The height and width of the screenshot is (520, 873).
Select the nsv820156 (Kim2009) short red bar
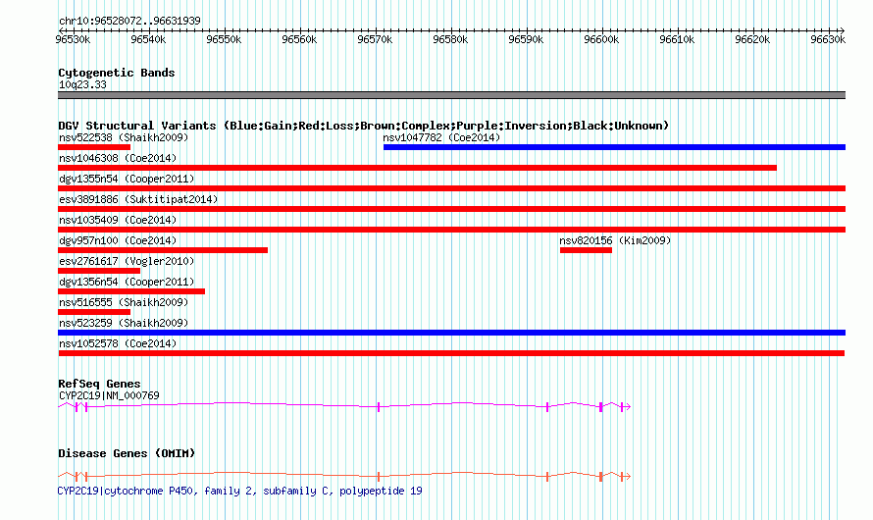(x=586, y=250)
